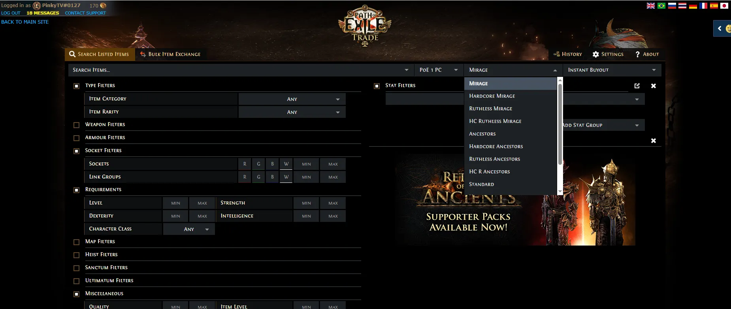The image size is (731, 309).
Task: Open Settings
Action: (608, 54)
